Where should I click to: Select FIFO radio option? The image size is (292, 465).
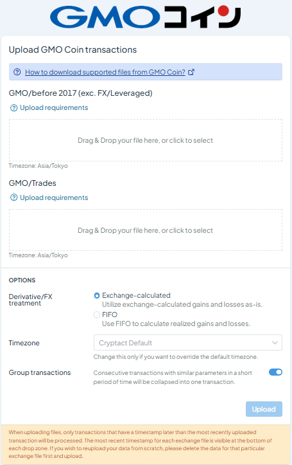97,315
